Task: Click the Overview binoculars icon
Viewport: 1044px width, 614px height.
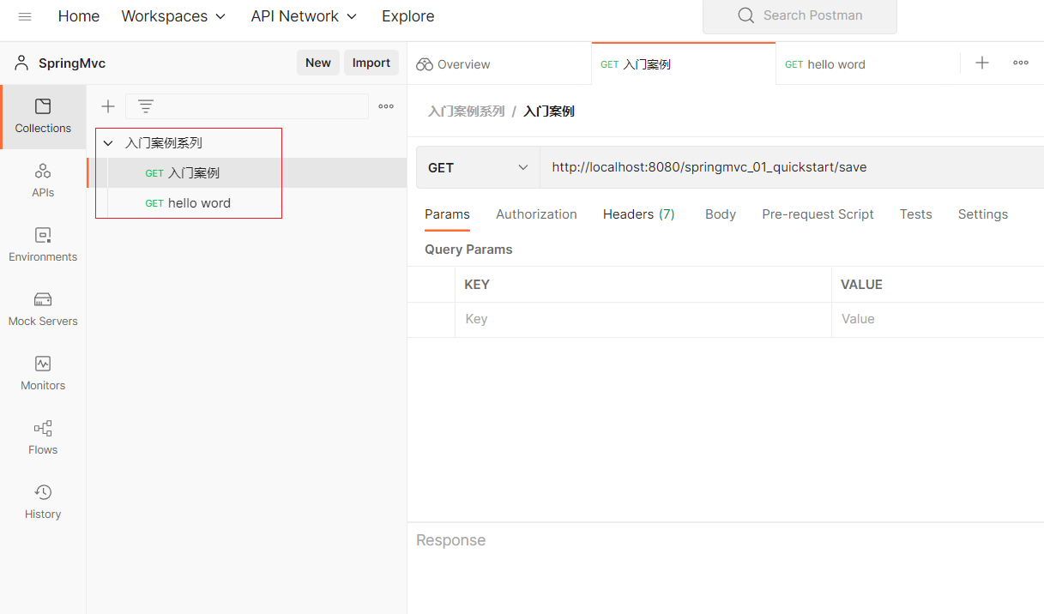Action: point(424,64)
